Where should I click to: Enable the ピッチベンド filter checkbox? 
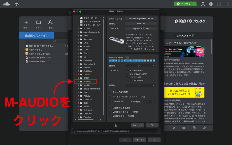tap(127, 77)
